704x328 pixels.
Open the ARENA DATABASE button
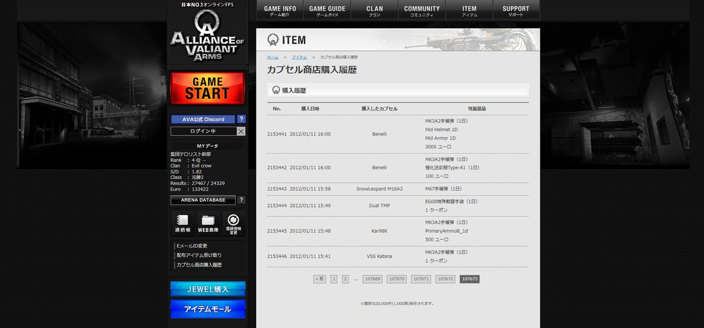[203, 200]
